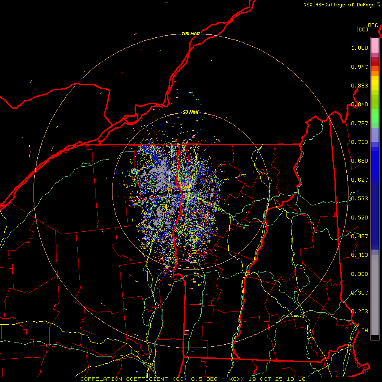Click the 0.680 scale value

click(x=360, y=161)
